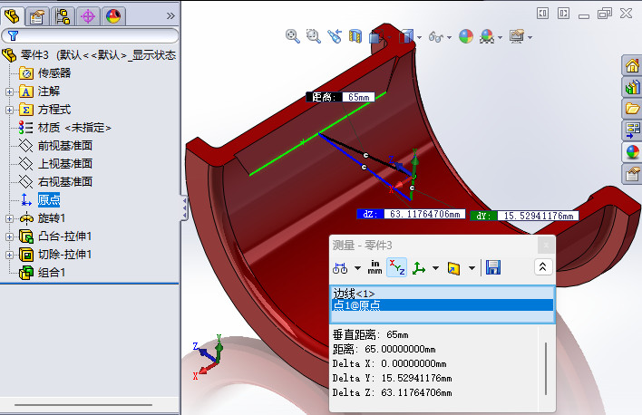The image size is (642, 415).
Task: Open the Apply Scene dropdown arrow
Action: 500,38
